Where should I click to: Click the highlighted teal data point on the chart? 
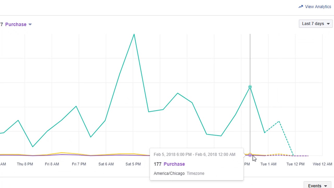(x=250, y=87)
